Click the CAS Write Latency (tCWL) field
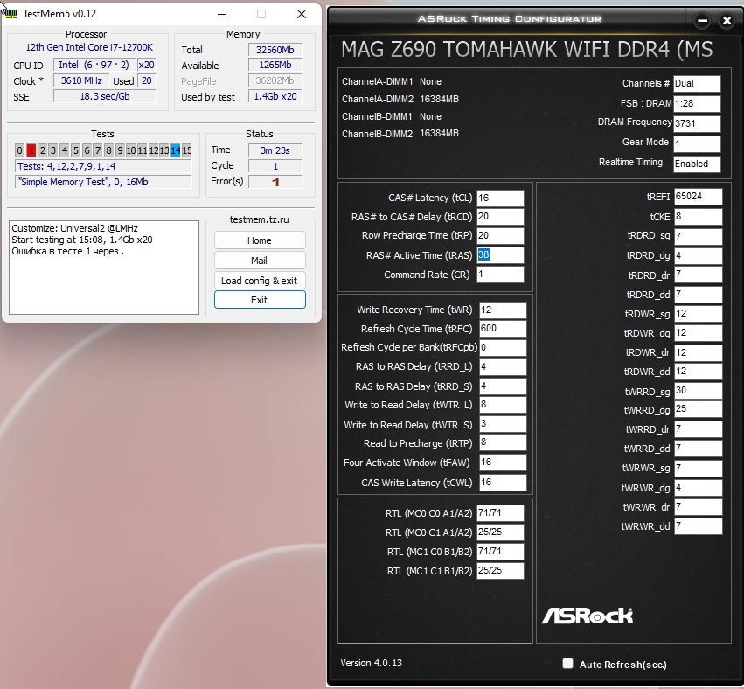The image size is (744, 689). click(503, 482)
